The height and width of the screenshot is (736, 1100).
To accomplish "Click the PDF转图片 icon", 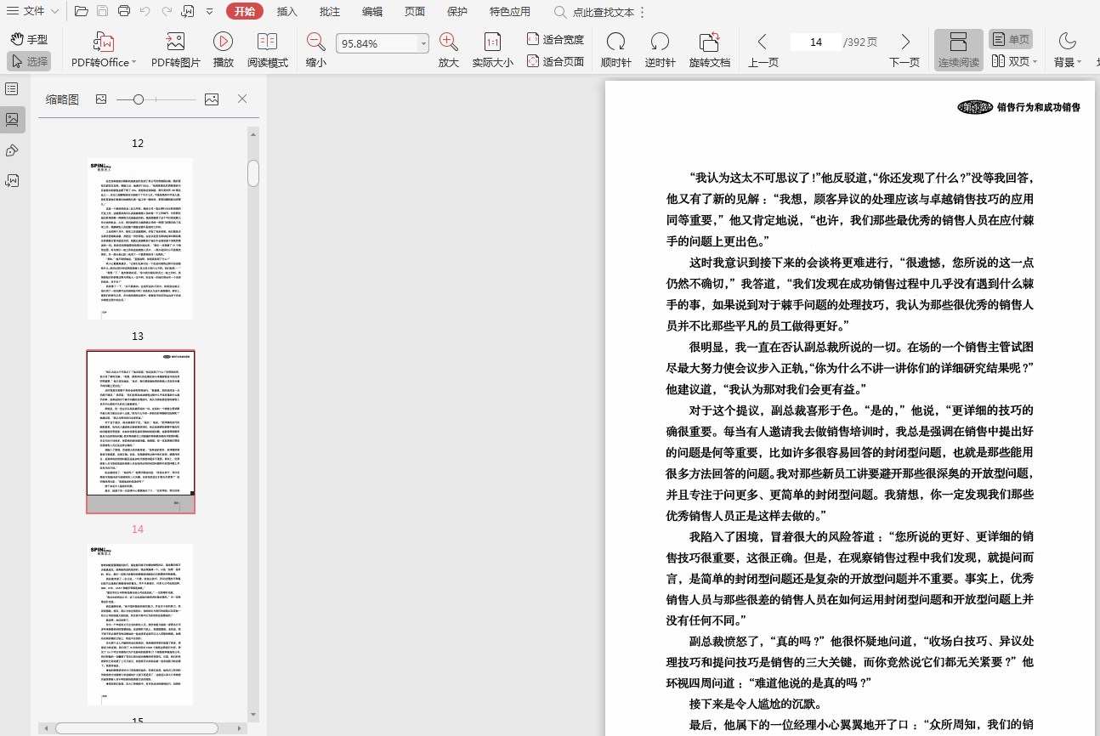I will pyautogui.click(x=176, y=42).
